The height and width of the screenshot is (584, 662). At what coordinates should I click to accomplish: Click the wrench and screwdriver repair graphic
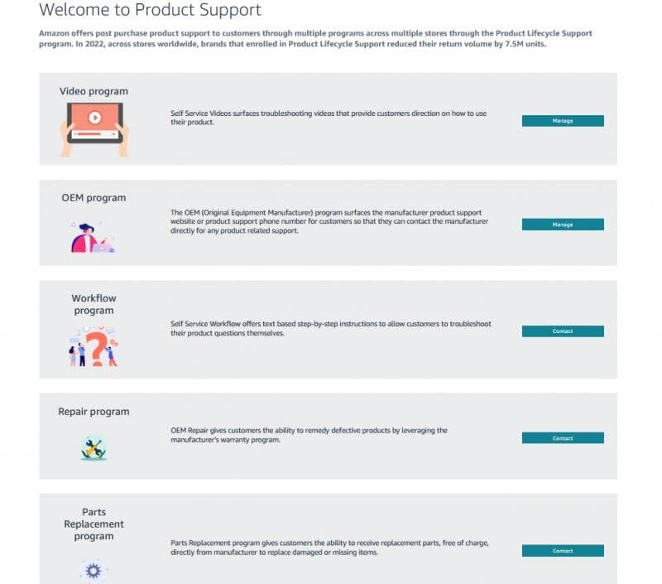94,447
